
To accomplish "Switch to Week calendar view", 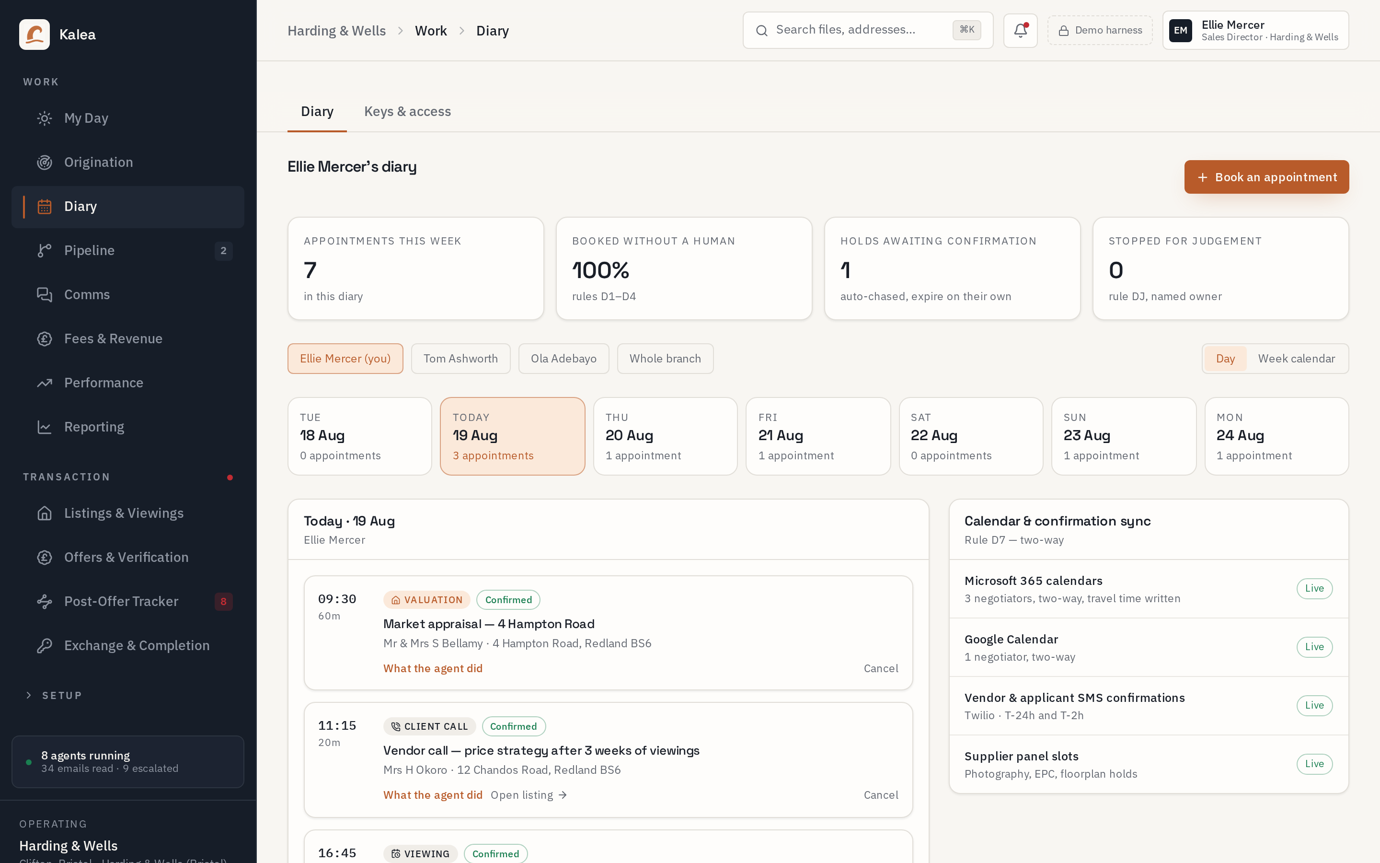I will coord(1296,359).
